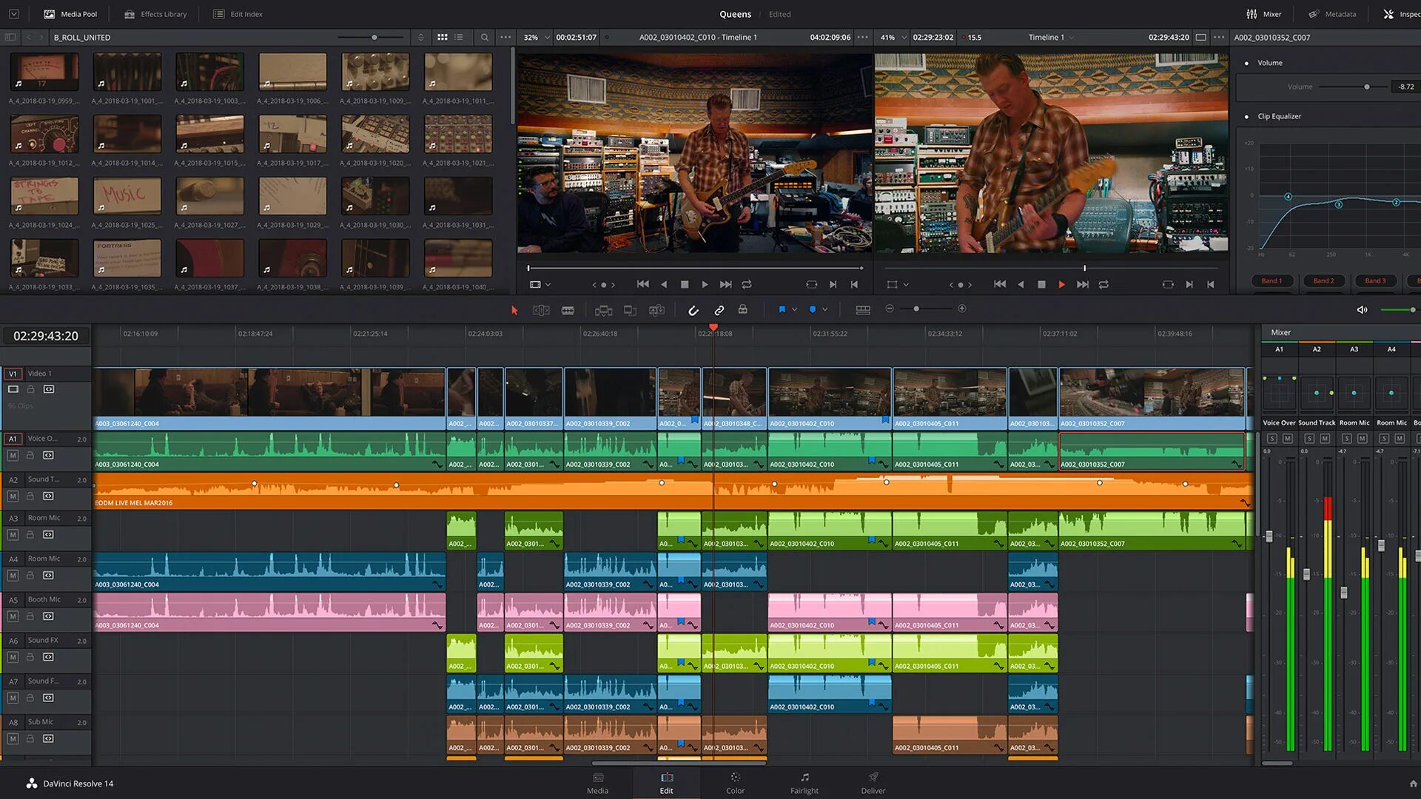
Task: Solo the A1 channel in Mixer
Action: pos(1271,439)
